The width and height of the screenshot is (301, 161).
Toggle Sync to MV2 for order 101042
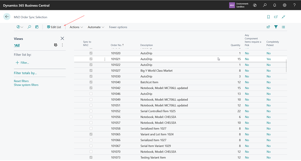[91, 88]
